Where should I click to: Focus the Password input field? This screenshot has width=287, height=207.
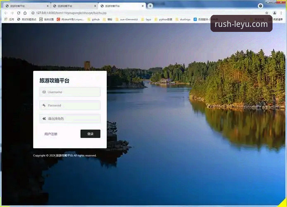click(x=70, y=105)
